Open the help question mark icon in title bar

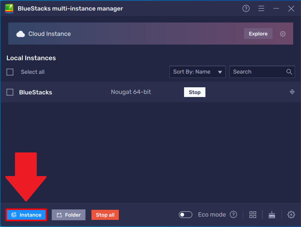pyautogui.click(x=246, y=9)
